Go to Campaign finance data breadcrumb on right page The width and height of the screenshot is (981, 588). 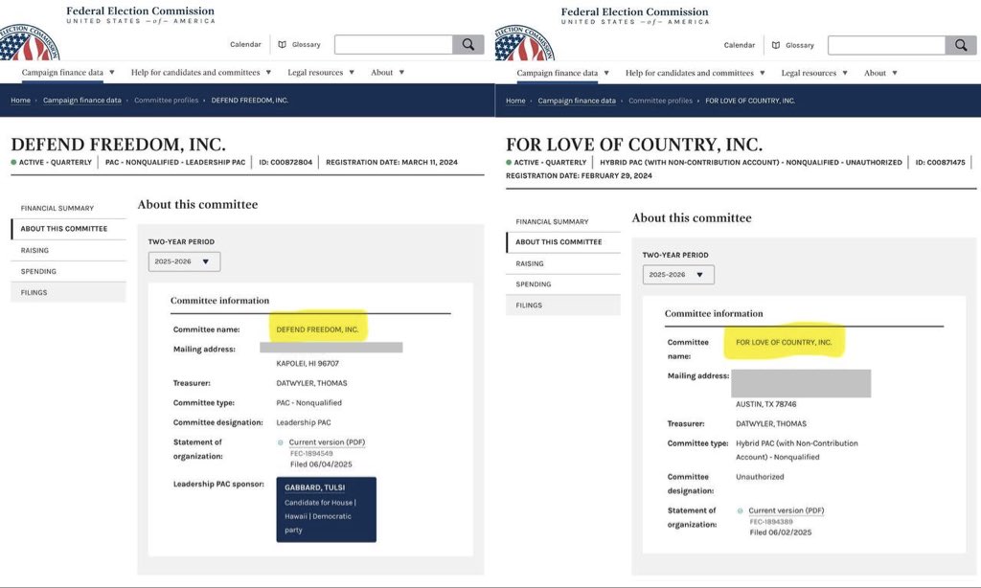[x=576, y=101]
